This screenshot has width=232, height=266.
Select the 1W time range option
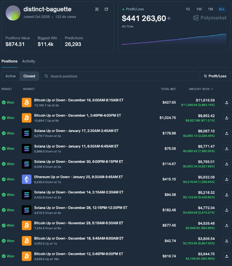(x=199, y=9)
